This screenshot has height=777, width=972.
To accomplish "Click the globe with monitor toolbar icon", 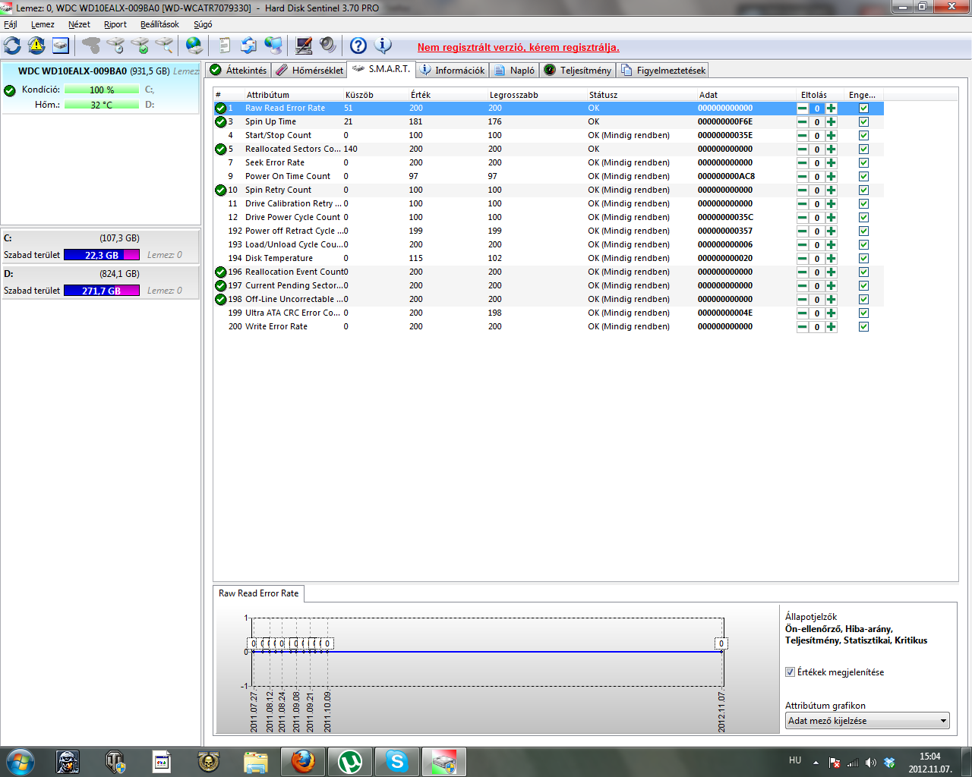I will (273, 46).
